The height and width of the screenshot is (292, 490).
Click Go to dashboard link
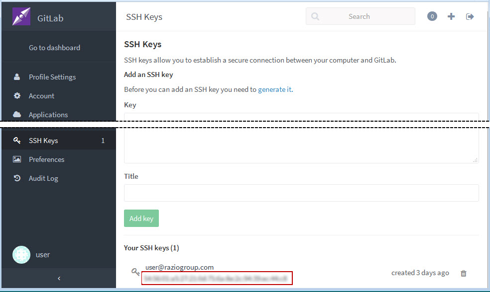(54, 48)
